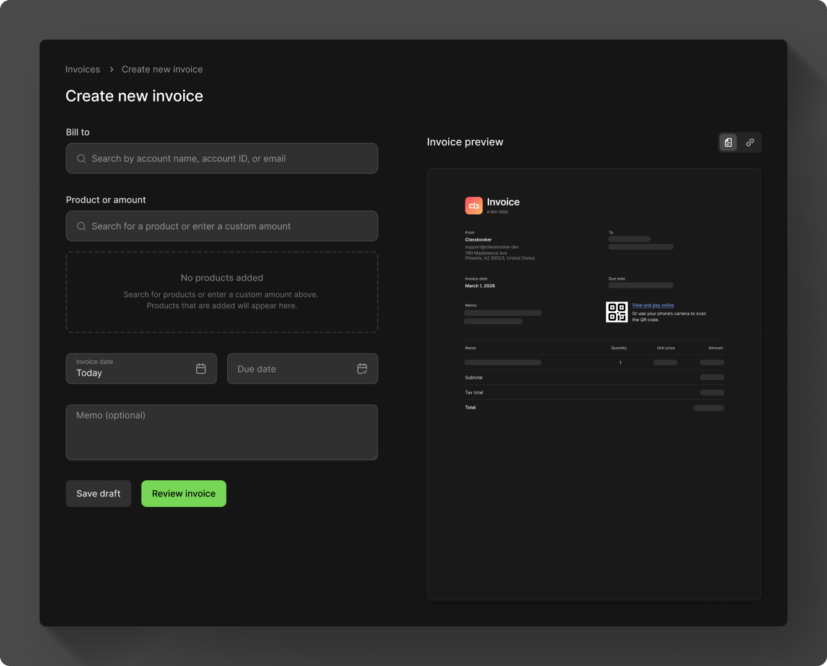Image resolution: width=827 pixels, height=666 pixels.
Task: Click the search magnifier in the Bill to field
Action: tap(81, 158)
